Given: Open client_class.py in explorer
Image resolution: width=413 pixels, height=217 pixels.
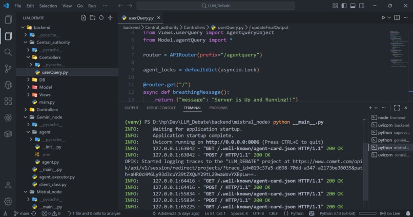Looking at the screenshot, I should 67,184.
